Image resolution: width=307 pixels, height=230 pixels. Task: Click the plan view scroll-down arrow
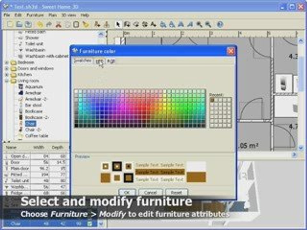pyautogui.click(x=301, y=148)
